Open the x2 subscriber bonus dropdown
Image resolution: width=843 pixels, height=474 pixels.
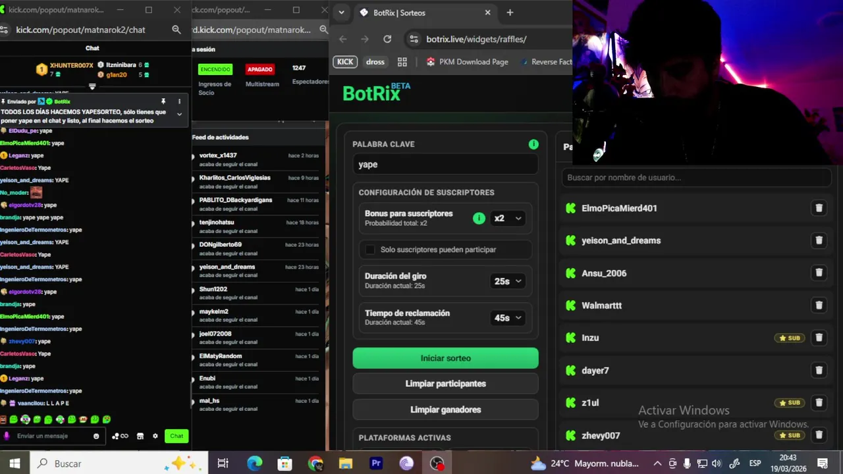(x=508, y=218)
